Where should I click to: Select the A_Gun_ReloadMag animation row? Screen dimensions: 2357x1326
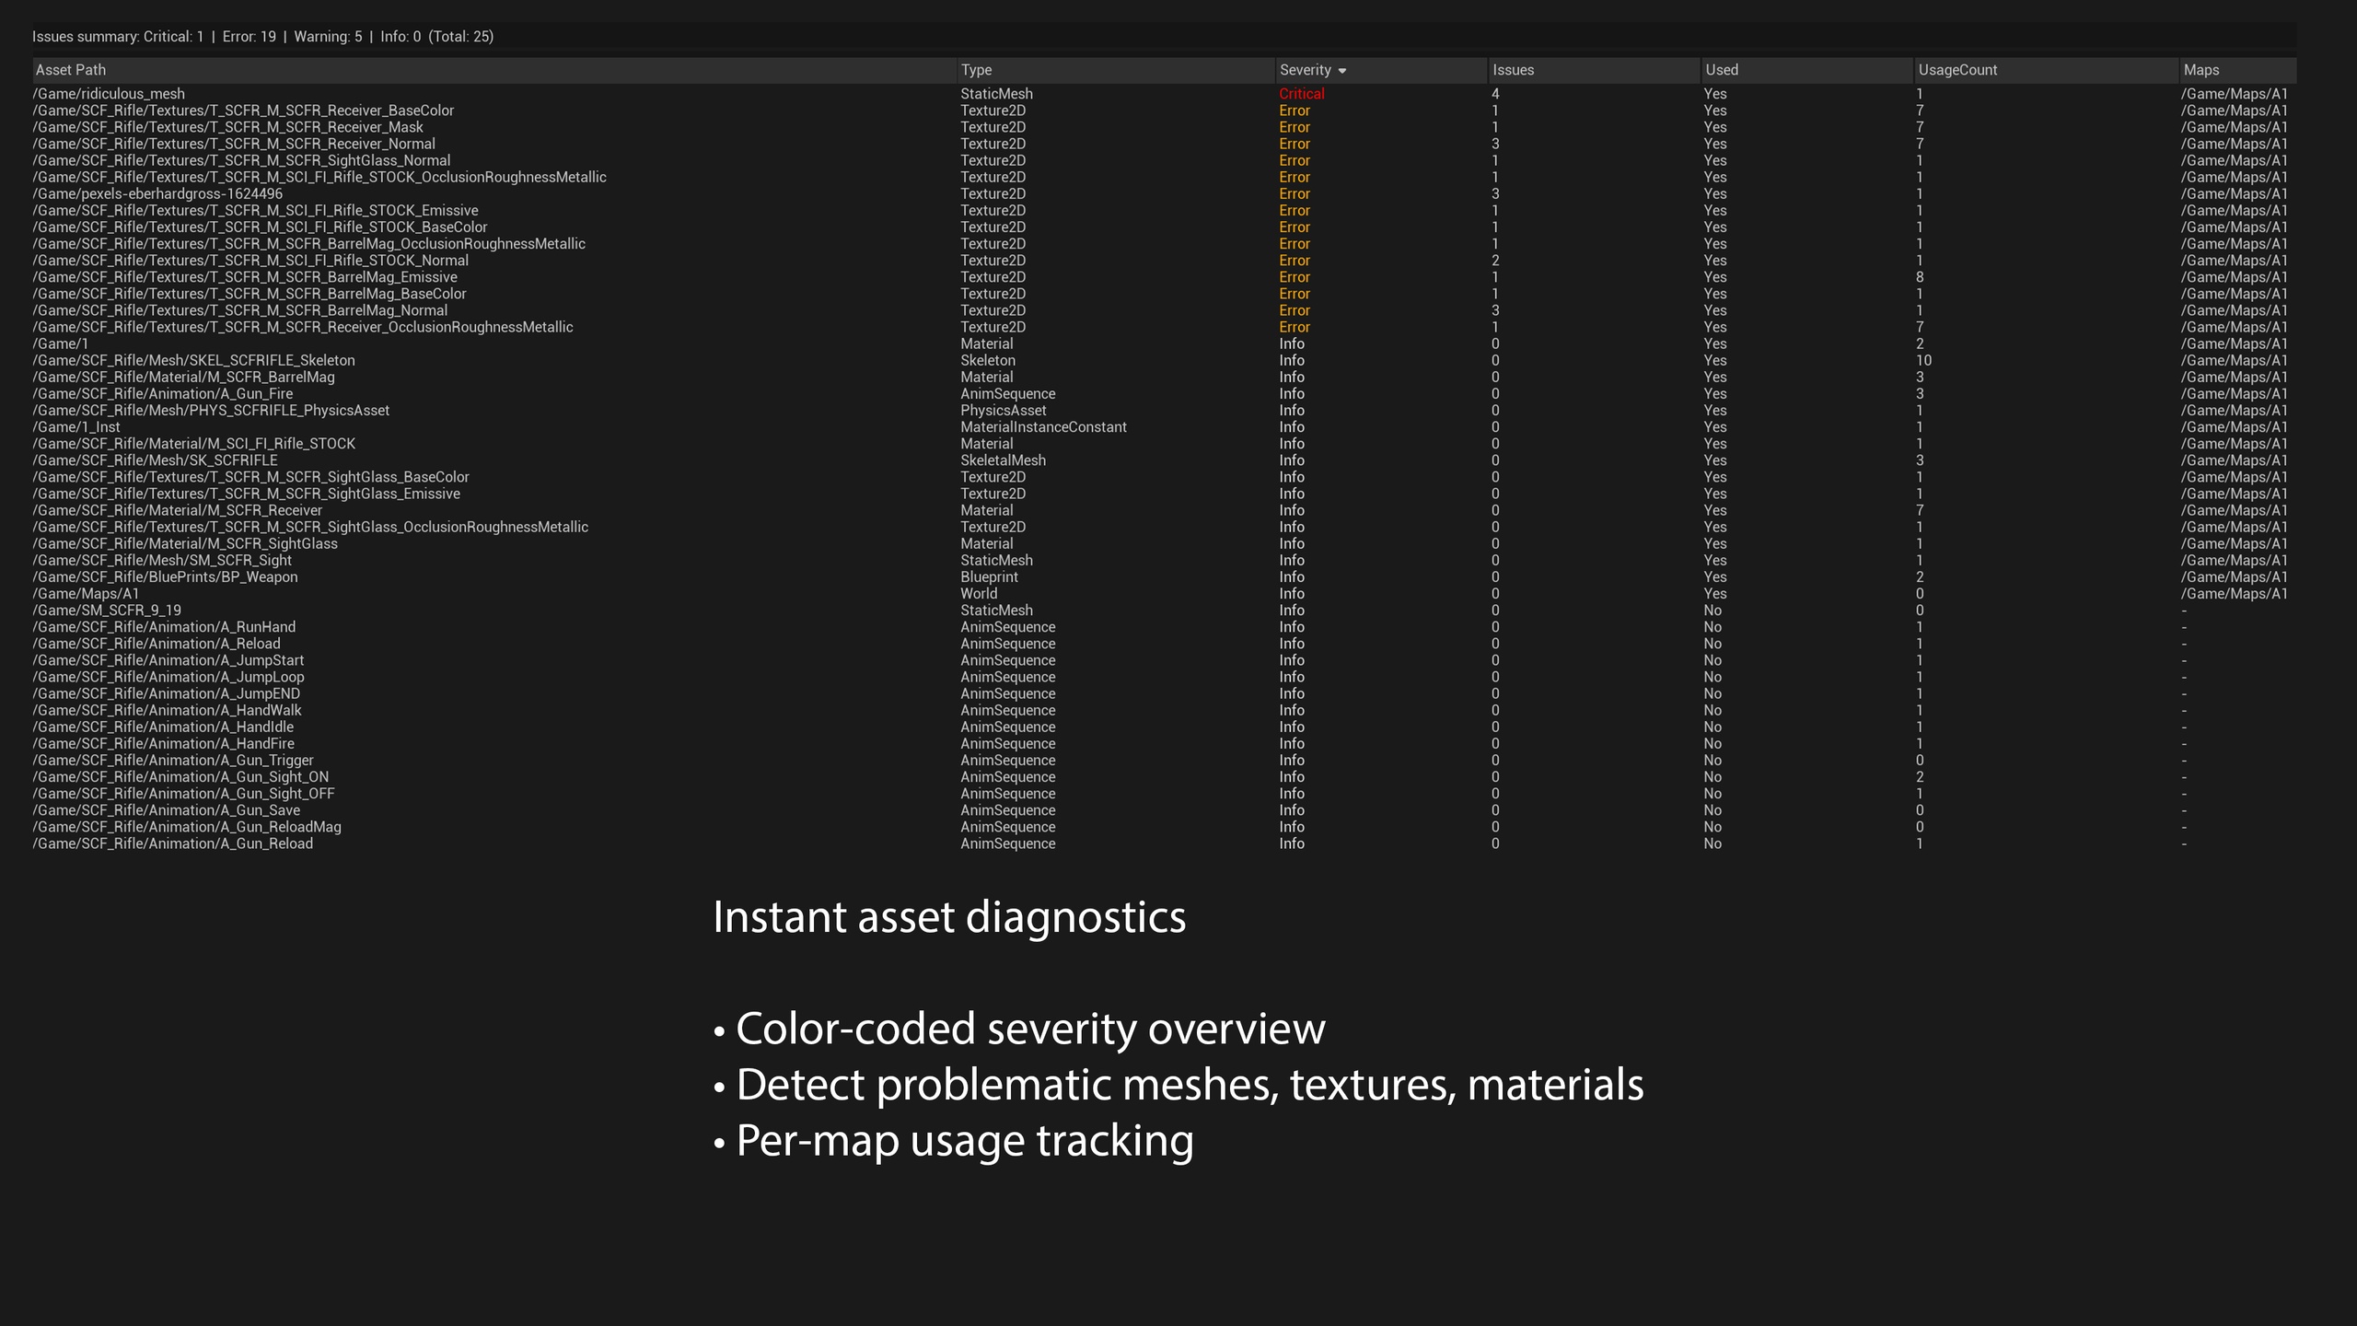click(x=1164, y=827)
